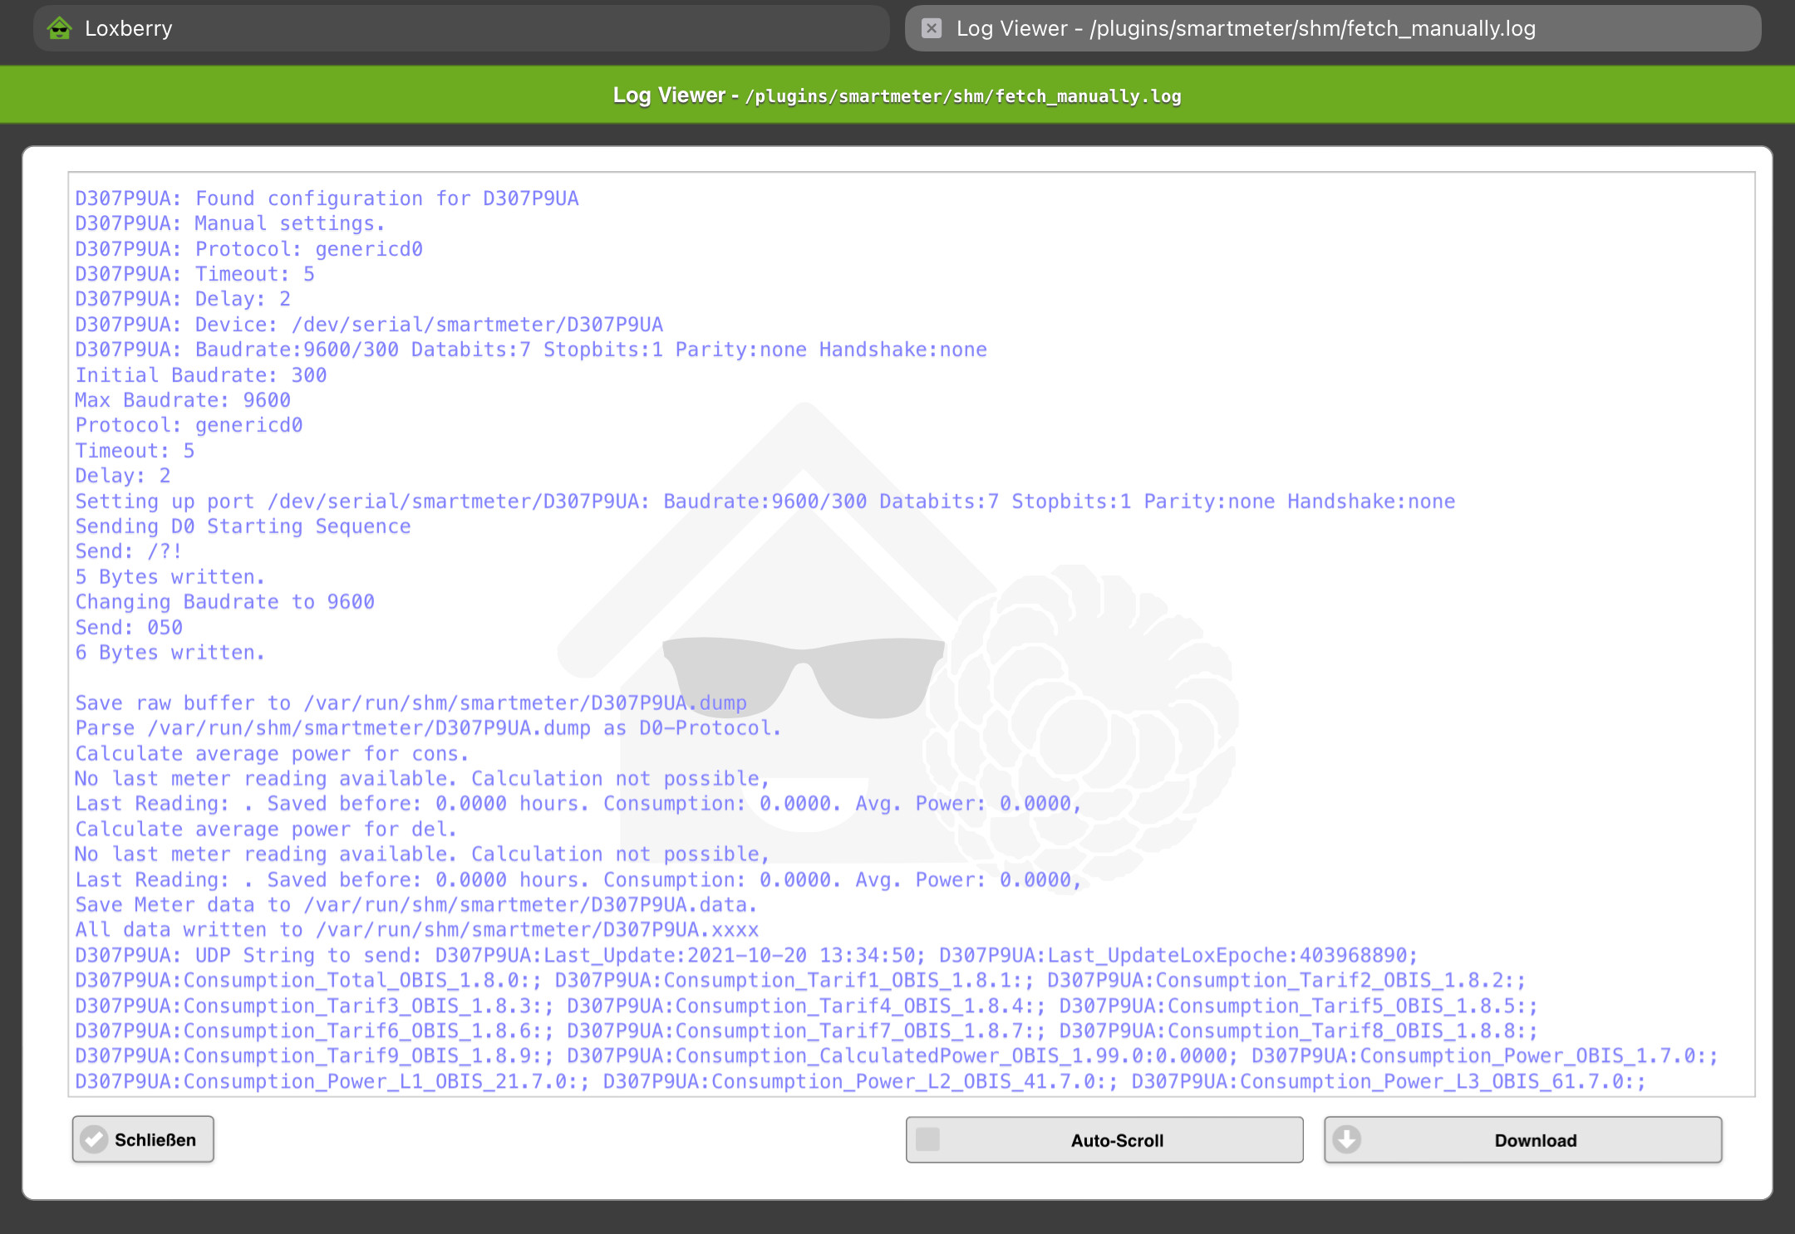Click the 'Sending D0 Starting Sequence' log line

pyautogui.click(x=243, y=526)
